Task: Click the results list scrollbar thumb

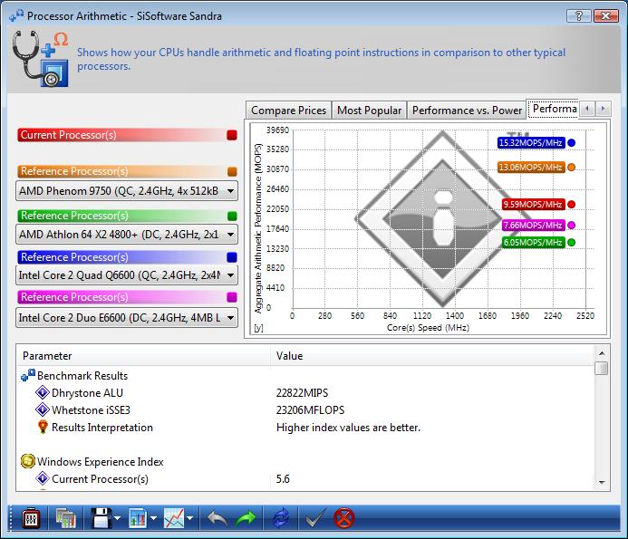Action: point(602,369)
